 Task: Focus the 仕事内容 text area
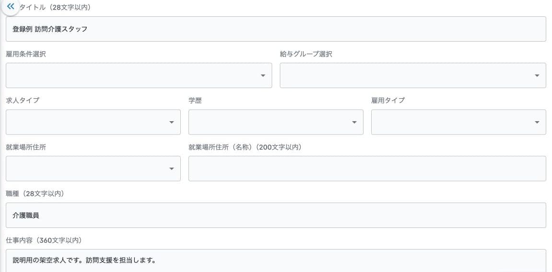[x=276, y=261]
